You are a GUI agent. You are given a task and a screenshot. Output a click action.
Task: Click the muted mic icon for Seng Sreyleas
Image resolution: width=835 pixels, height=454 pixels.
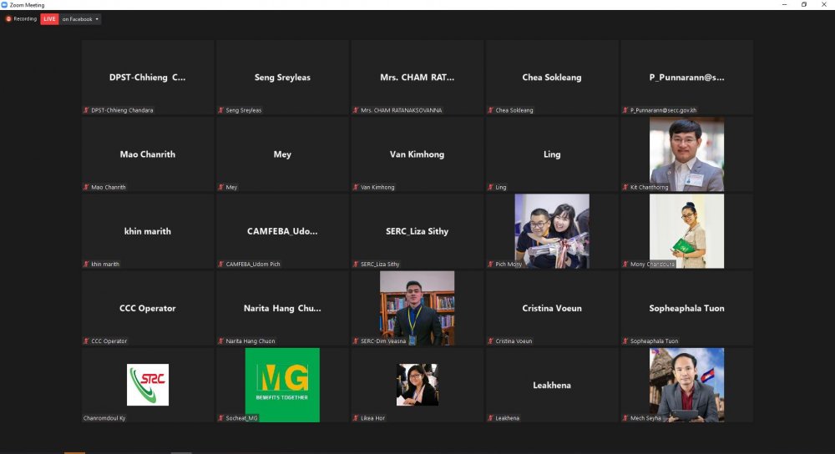click(220, 110)
